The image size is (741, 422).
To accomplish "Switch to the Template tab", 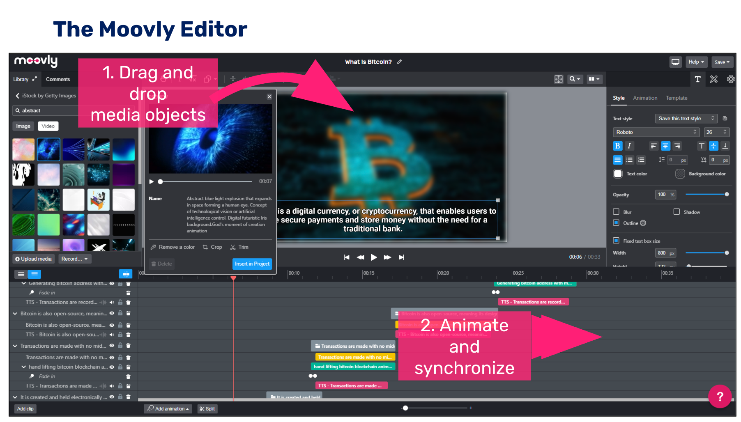I will (x=677, y=98).
